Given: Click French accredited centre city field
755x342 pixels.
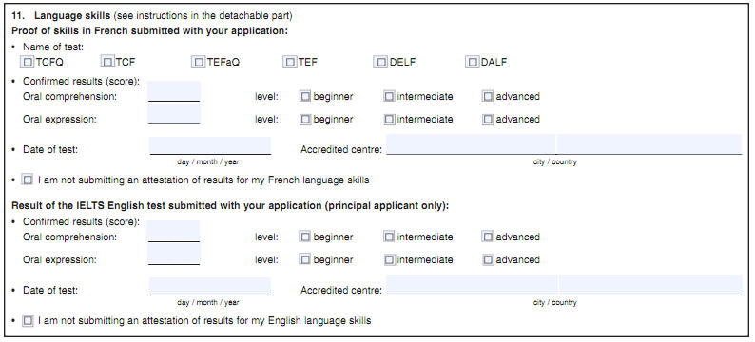Looking at the screenshot, I should point(471,144).
